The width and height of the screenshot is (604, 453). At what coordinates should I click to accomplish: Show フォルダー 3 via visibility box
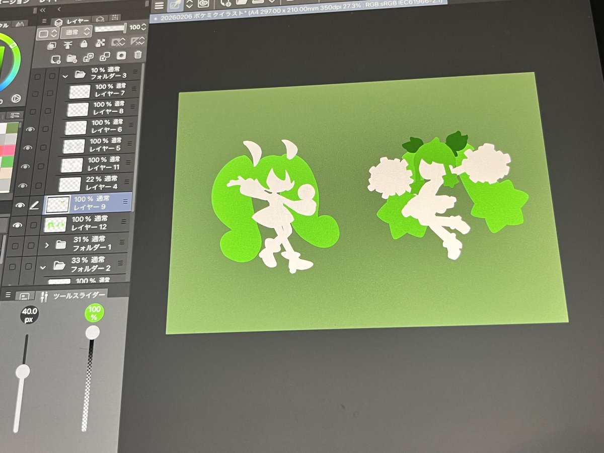click(37, 77)
